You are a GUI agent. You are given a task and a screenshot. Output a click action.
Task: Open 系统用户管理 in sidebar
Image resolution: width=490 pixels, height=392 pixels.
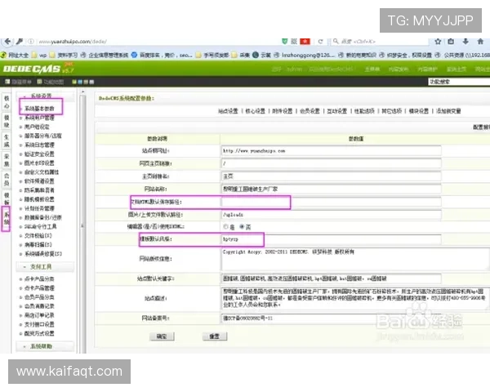point(39,118)
